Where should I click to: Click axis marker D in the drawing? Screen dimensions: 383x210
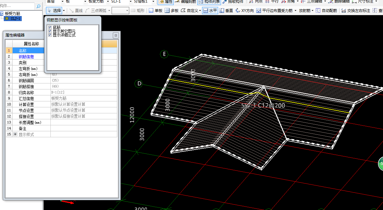click(x=139, y=84)
